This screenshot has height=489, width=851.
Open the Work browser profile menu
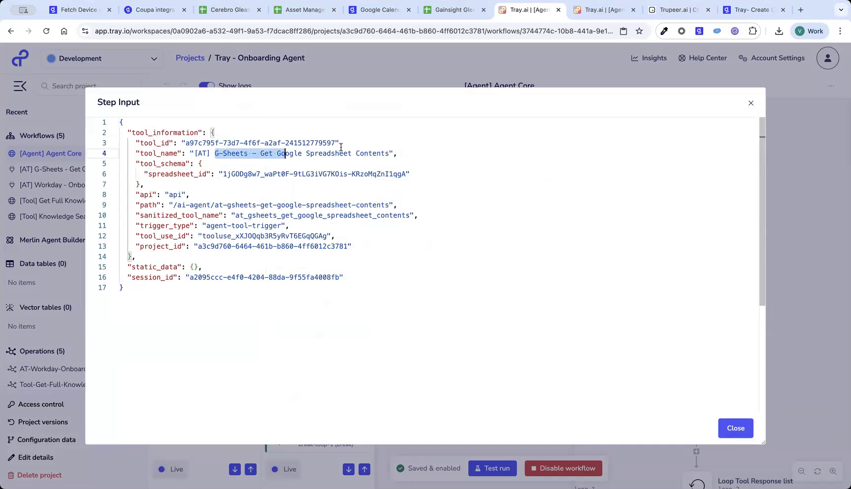(809, 31)
